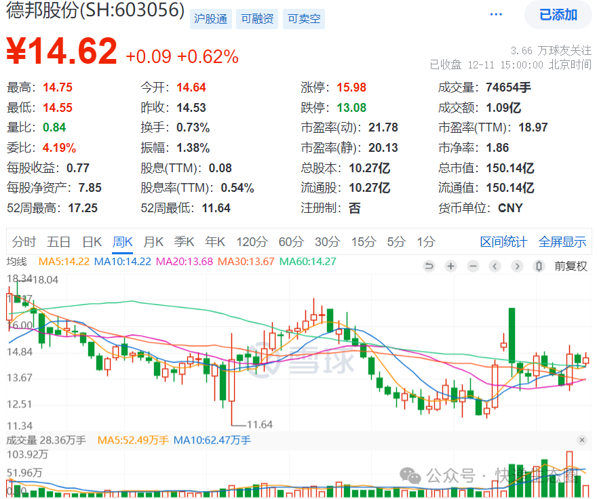Screen dimensions: 597x499
Task: Click the 沪股通 tag
Action: point(210,19)
